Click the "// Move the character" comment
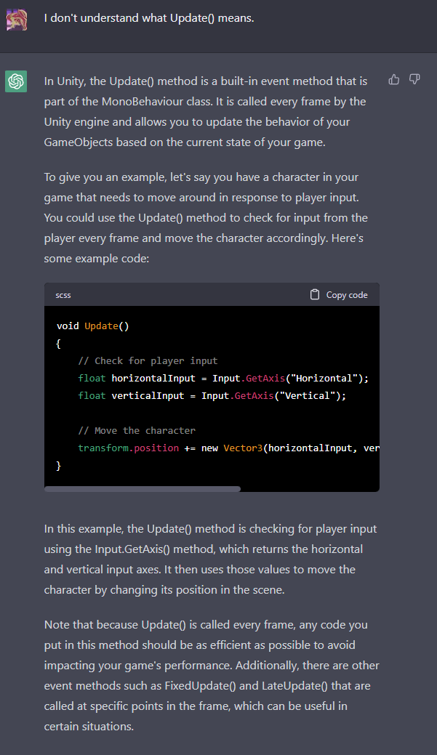The height and width of the screenshot is (755, 437). pos(137,430)
